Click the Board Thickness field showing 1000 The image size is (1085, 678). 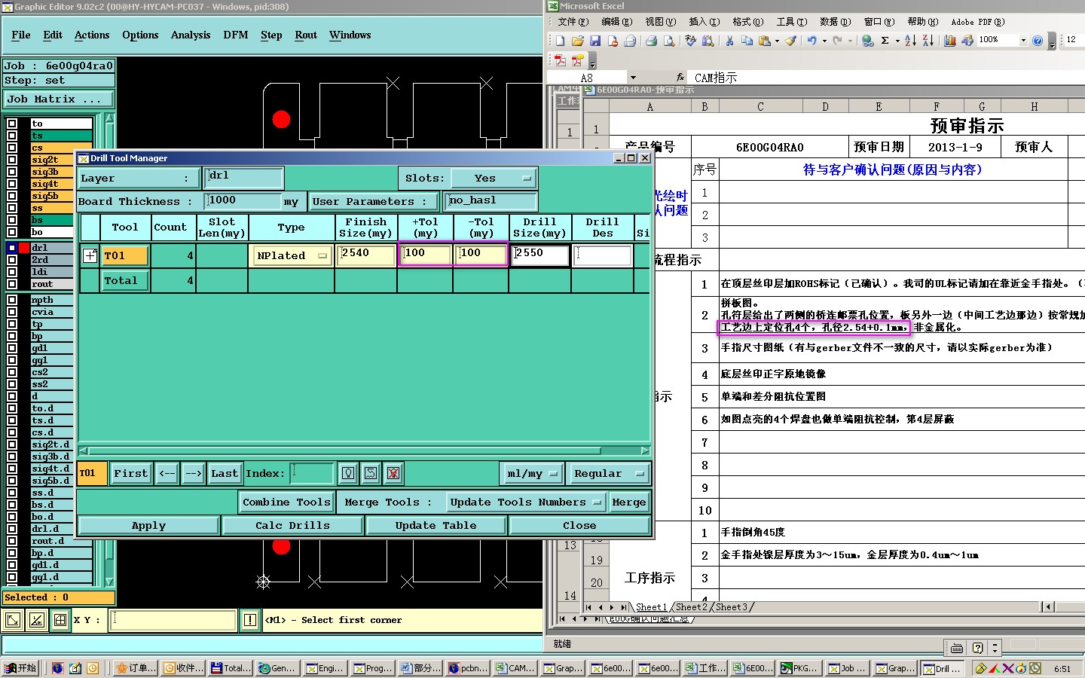(243, 200)
